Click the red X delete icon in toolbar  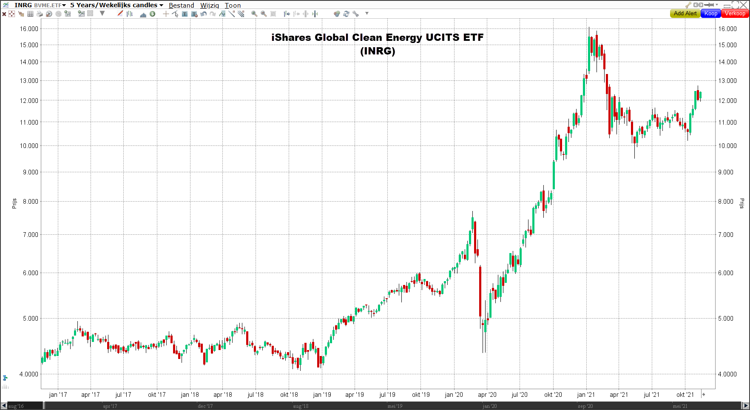4,14
